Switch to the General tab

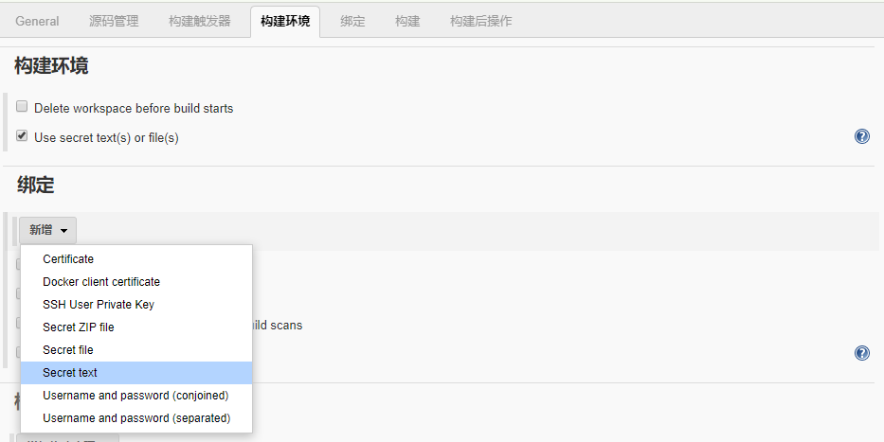(37, 21)
